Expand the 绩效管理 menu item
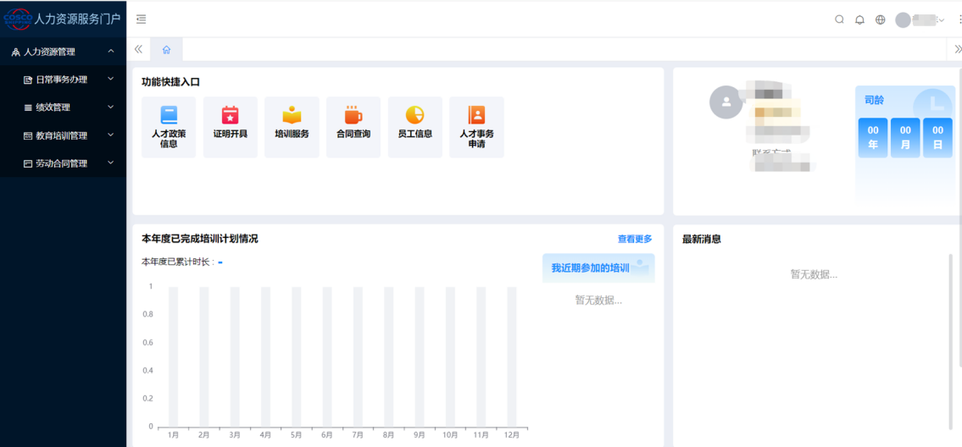This screenshot has height=447, width=962. [66, 108]
